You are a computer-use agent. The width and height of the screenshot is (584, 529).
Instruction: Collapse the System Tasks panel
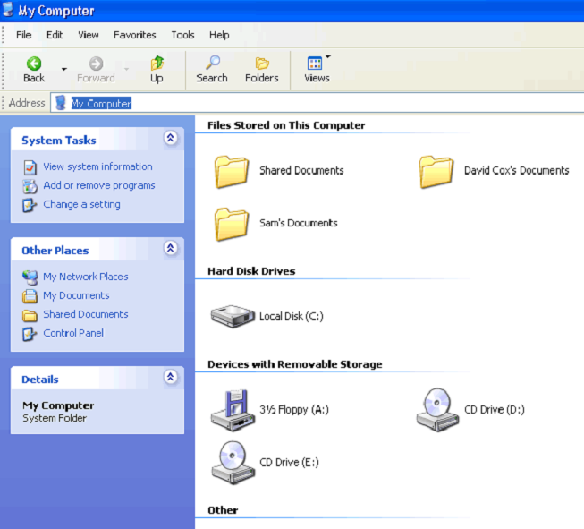pyautogui.click(x=171, y=139)
